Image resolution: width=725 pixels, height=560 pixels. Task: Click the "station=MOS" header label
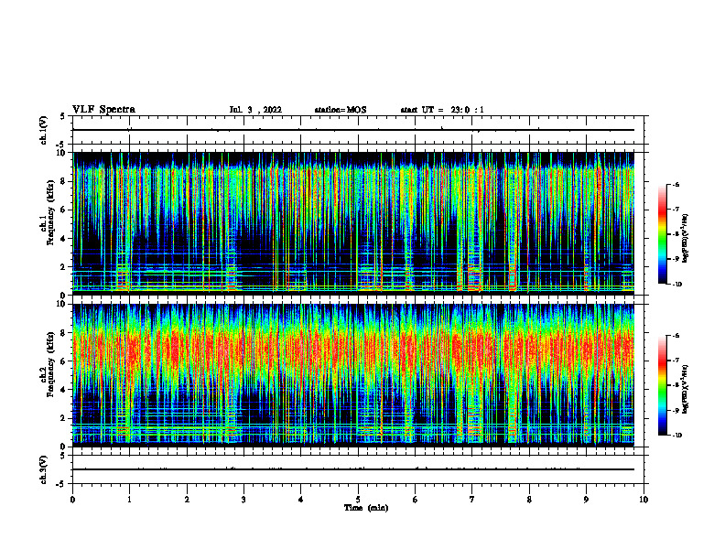click(x=341, y=110)
